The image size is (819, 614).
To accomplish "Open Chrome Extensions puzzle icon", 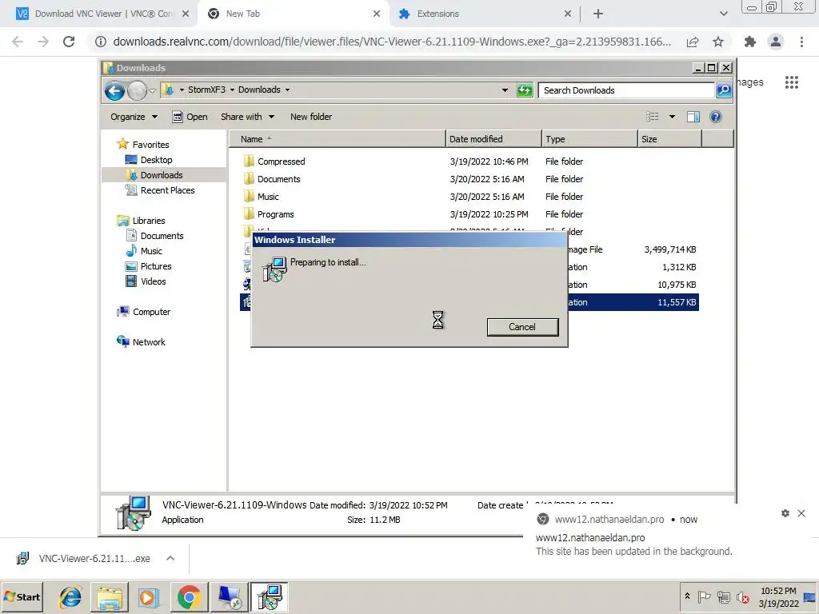I will [x=750, y=42].
